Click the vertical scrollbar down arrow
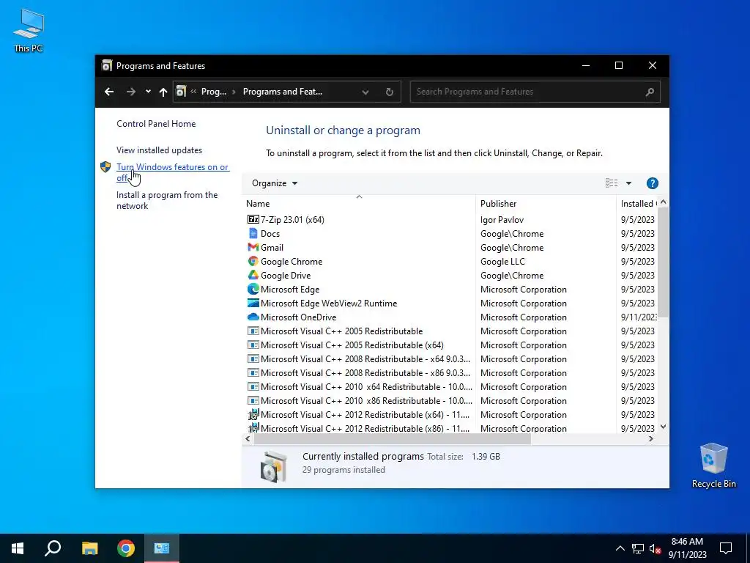Screen dimensions: 750x563 [663, 427]
